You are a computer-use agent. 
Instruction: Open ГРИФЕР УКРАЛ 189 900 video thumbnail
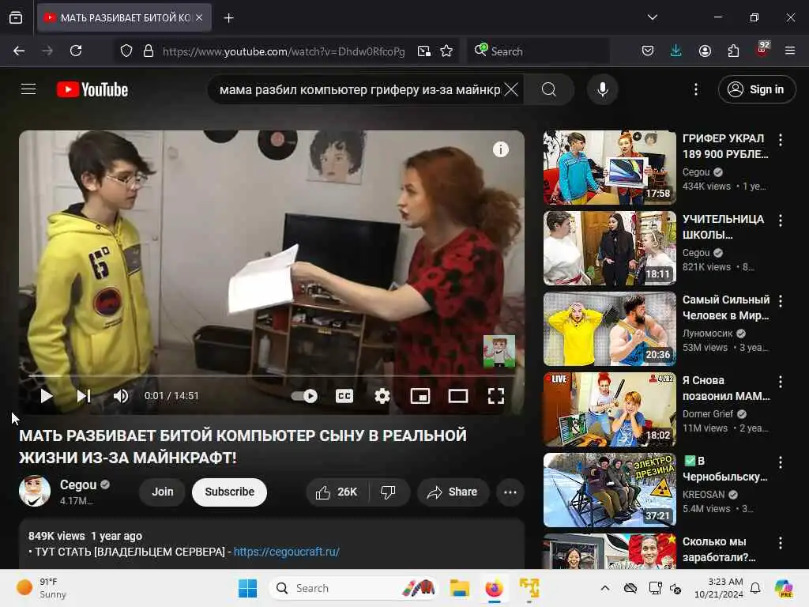coord(609,168)
